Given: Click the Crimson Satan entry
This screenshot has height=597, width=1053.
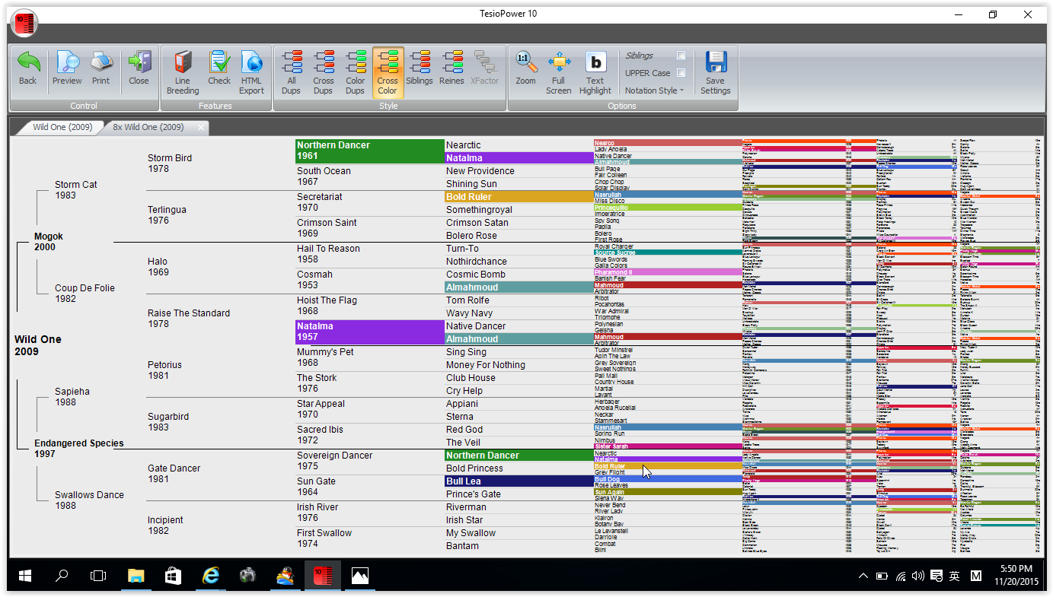Looking at the screenshot, I should click(x=477, y=223).
